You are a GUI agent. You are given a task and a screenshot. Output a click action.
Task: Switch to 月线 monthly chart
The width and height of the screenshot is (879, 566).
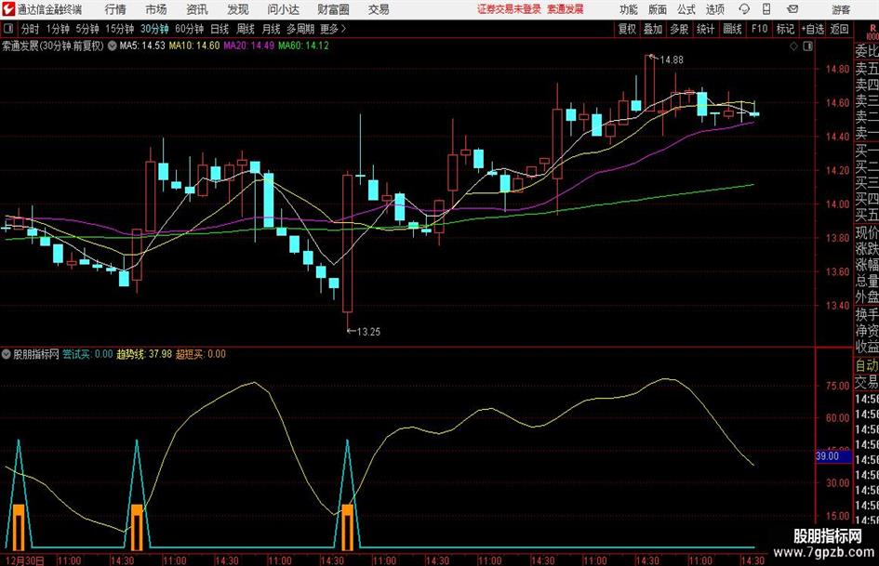271,29
